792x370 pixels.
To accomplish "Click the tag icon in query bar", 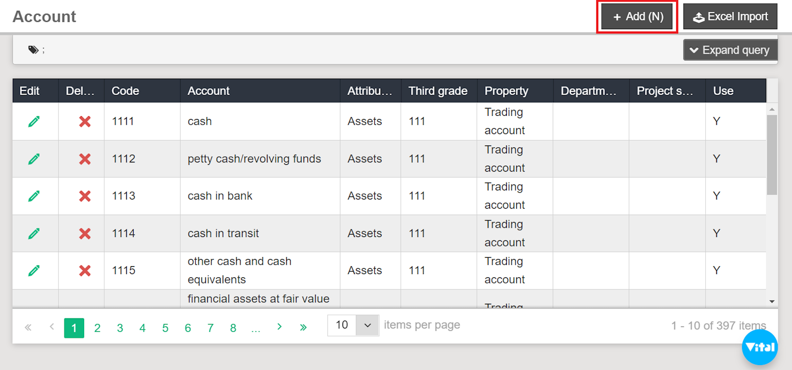I will coord(33,49).
